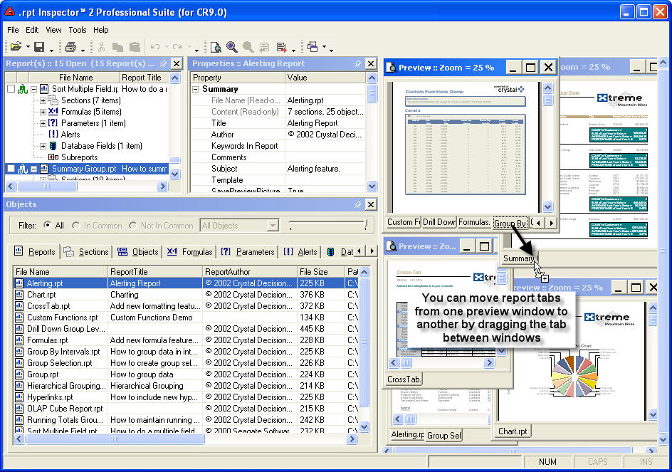Click the Redo arrow icon

[x=177, y=46]
